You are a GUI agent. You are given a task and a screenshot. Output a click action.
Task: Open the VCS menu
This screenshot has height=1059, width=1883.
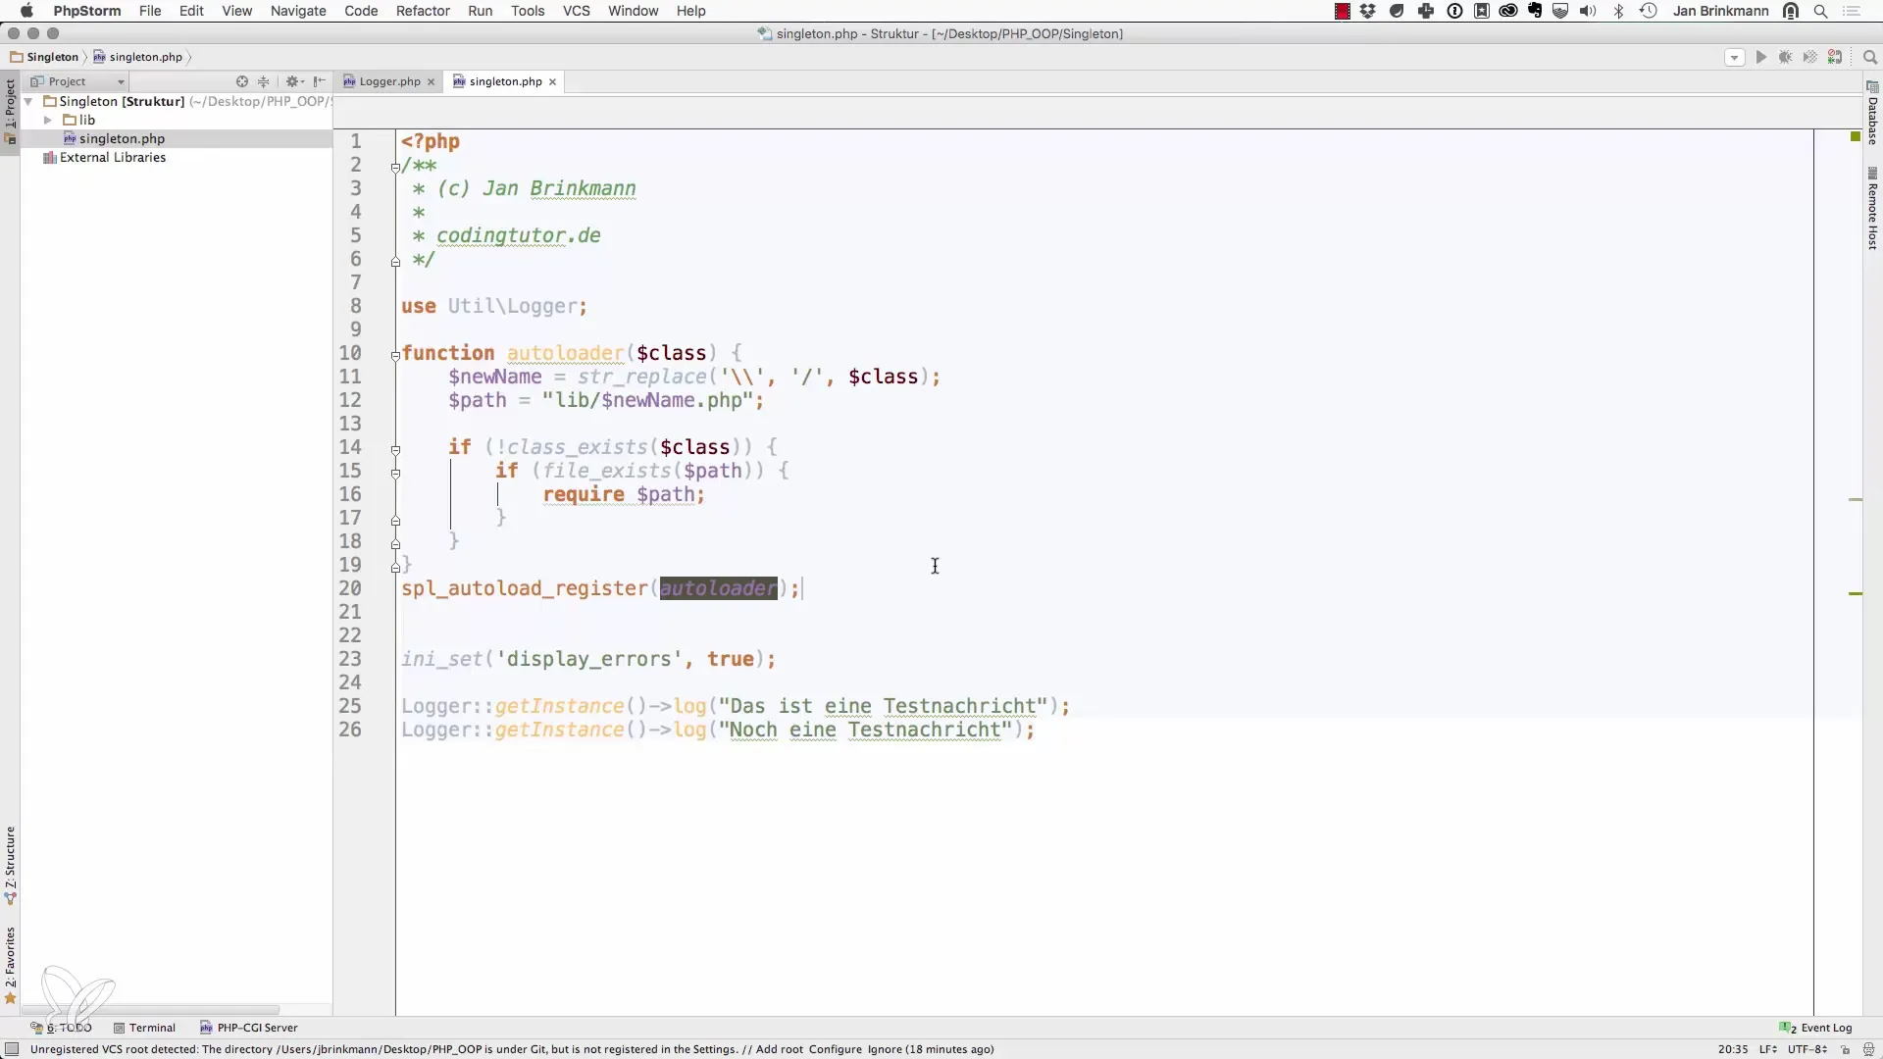(x=577, y=11)
